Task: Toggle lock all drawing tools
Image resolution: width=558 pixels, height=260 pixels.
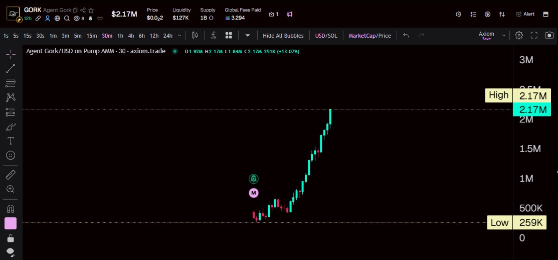Action: tap(11, 238)
